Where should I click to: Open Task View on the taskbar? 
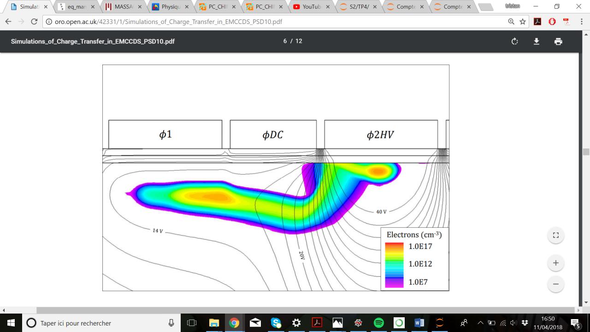pos(192,323)
